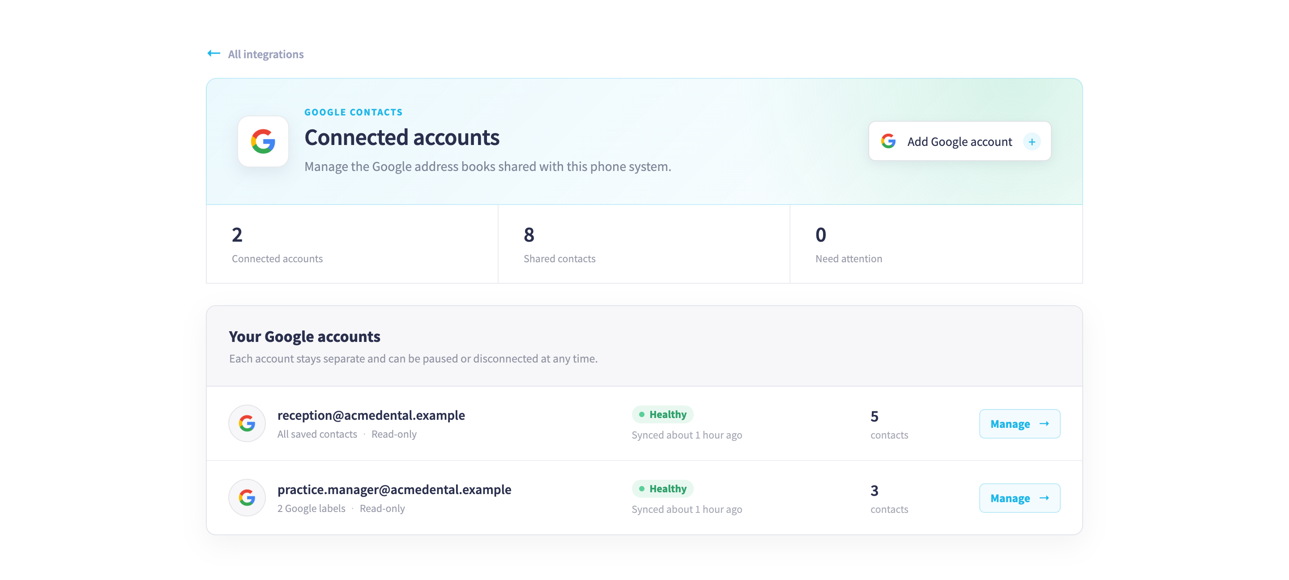This screenshot has height=580, width=1289.
Task: Click the plus icon in Add Google account
Action: click(x=1031, y=141)
